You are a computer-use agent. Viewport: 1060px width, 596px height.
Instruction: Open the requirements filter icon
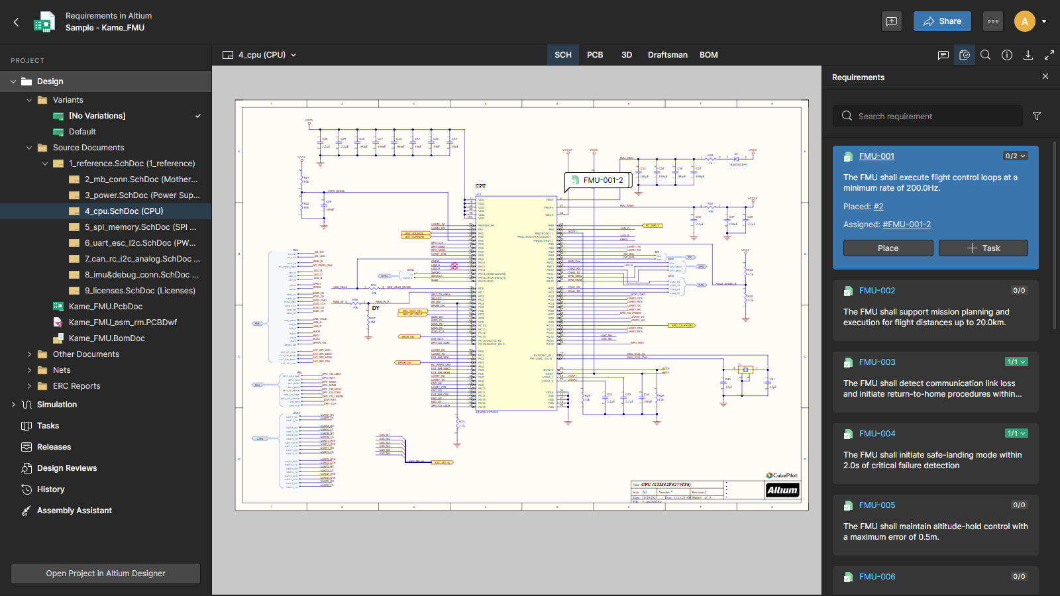(x=1037, y=116)
